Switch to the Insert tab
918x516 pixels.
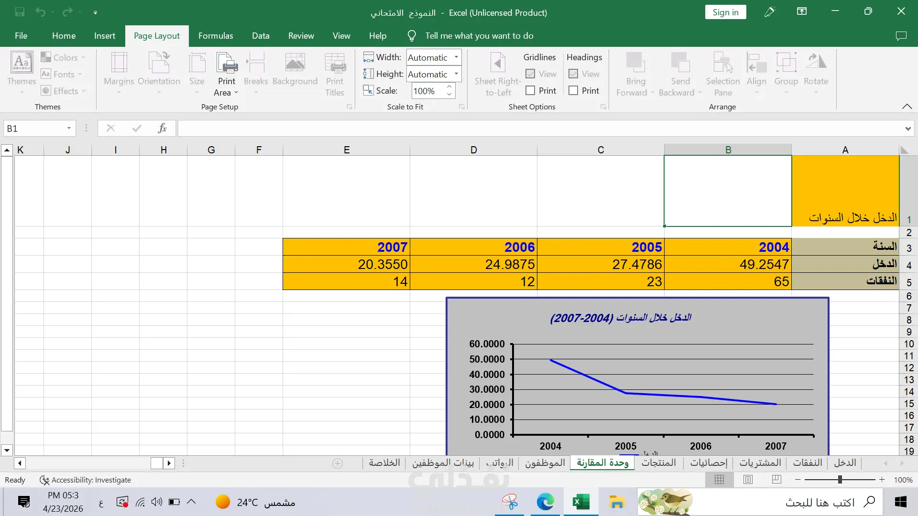105,36
